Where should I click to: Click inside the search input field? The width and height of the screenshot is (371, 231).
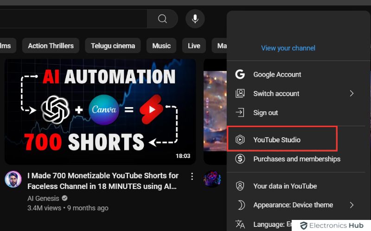click(x=73, y=18)
